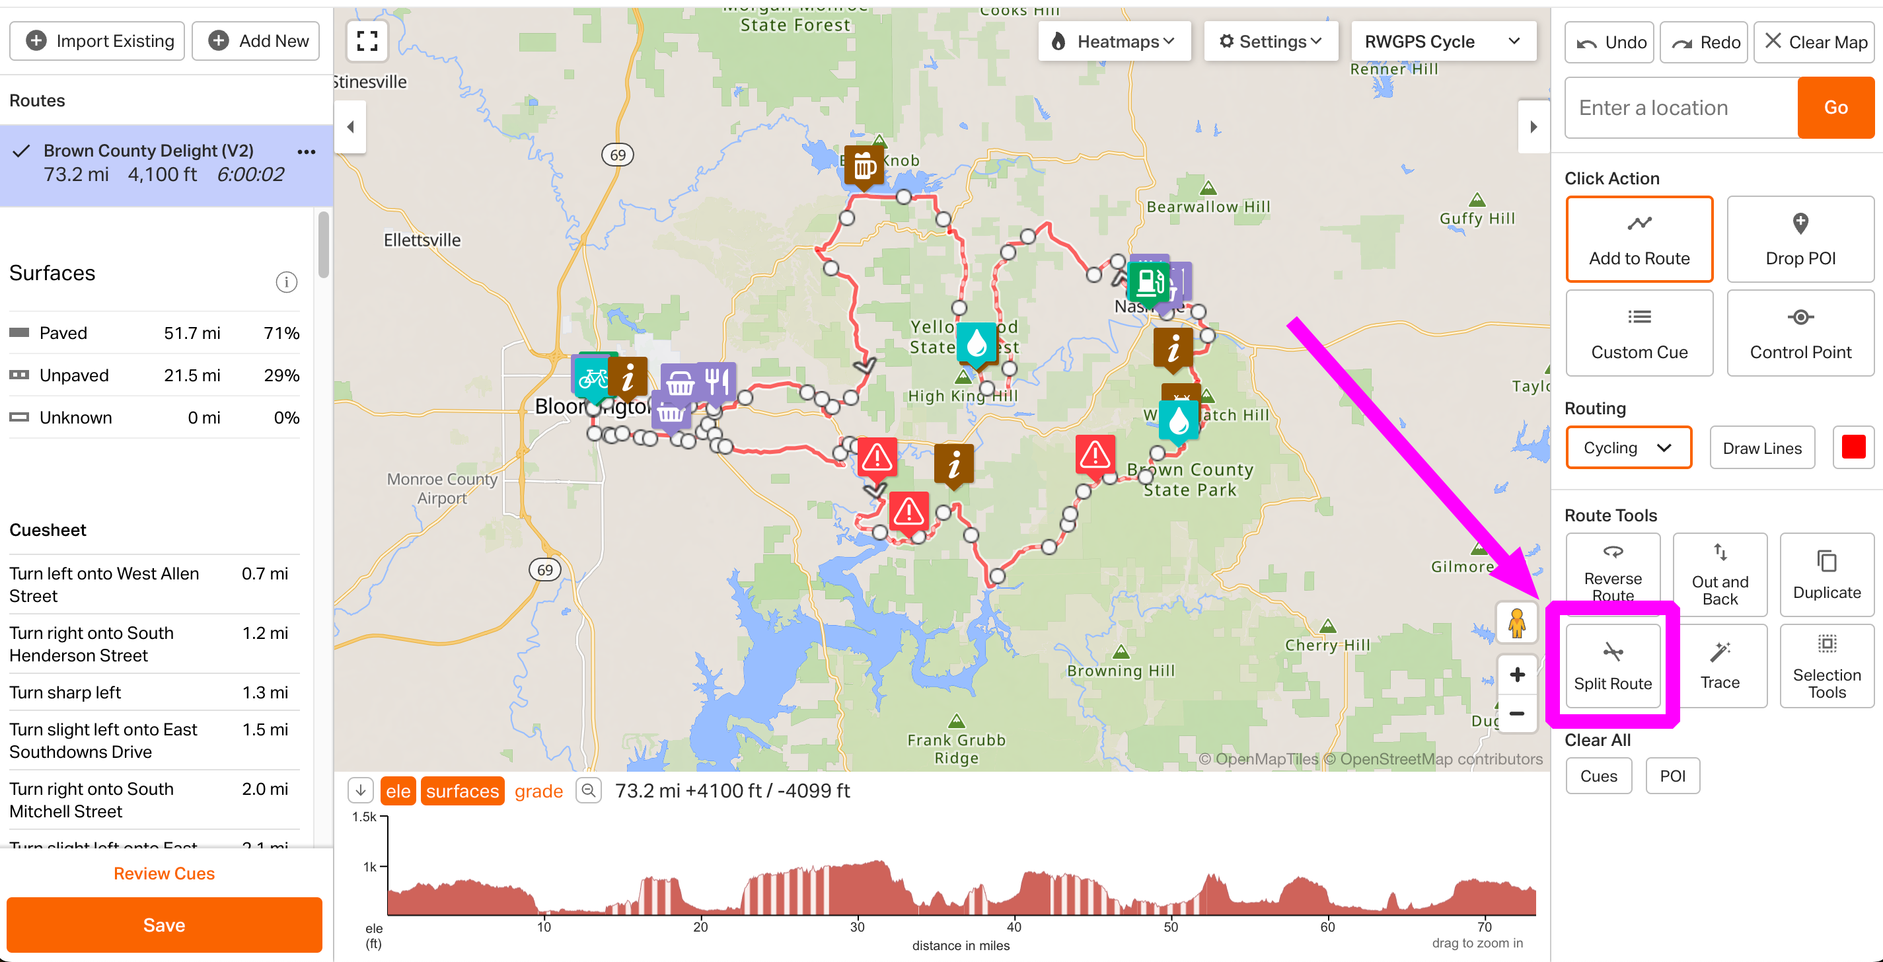Open Selection Tools
The image size is (1883, 962).
[x=1826, y=666]
